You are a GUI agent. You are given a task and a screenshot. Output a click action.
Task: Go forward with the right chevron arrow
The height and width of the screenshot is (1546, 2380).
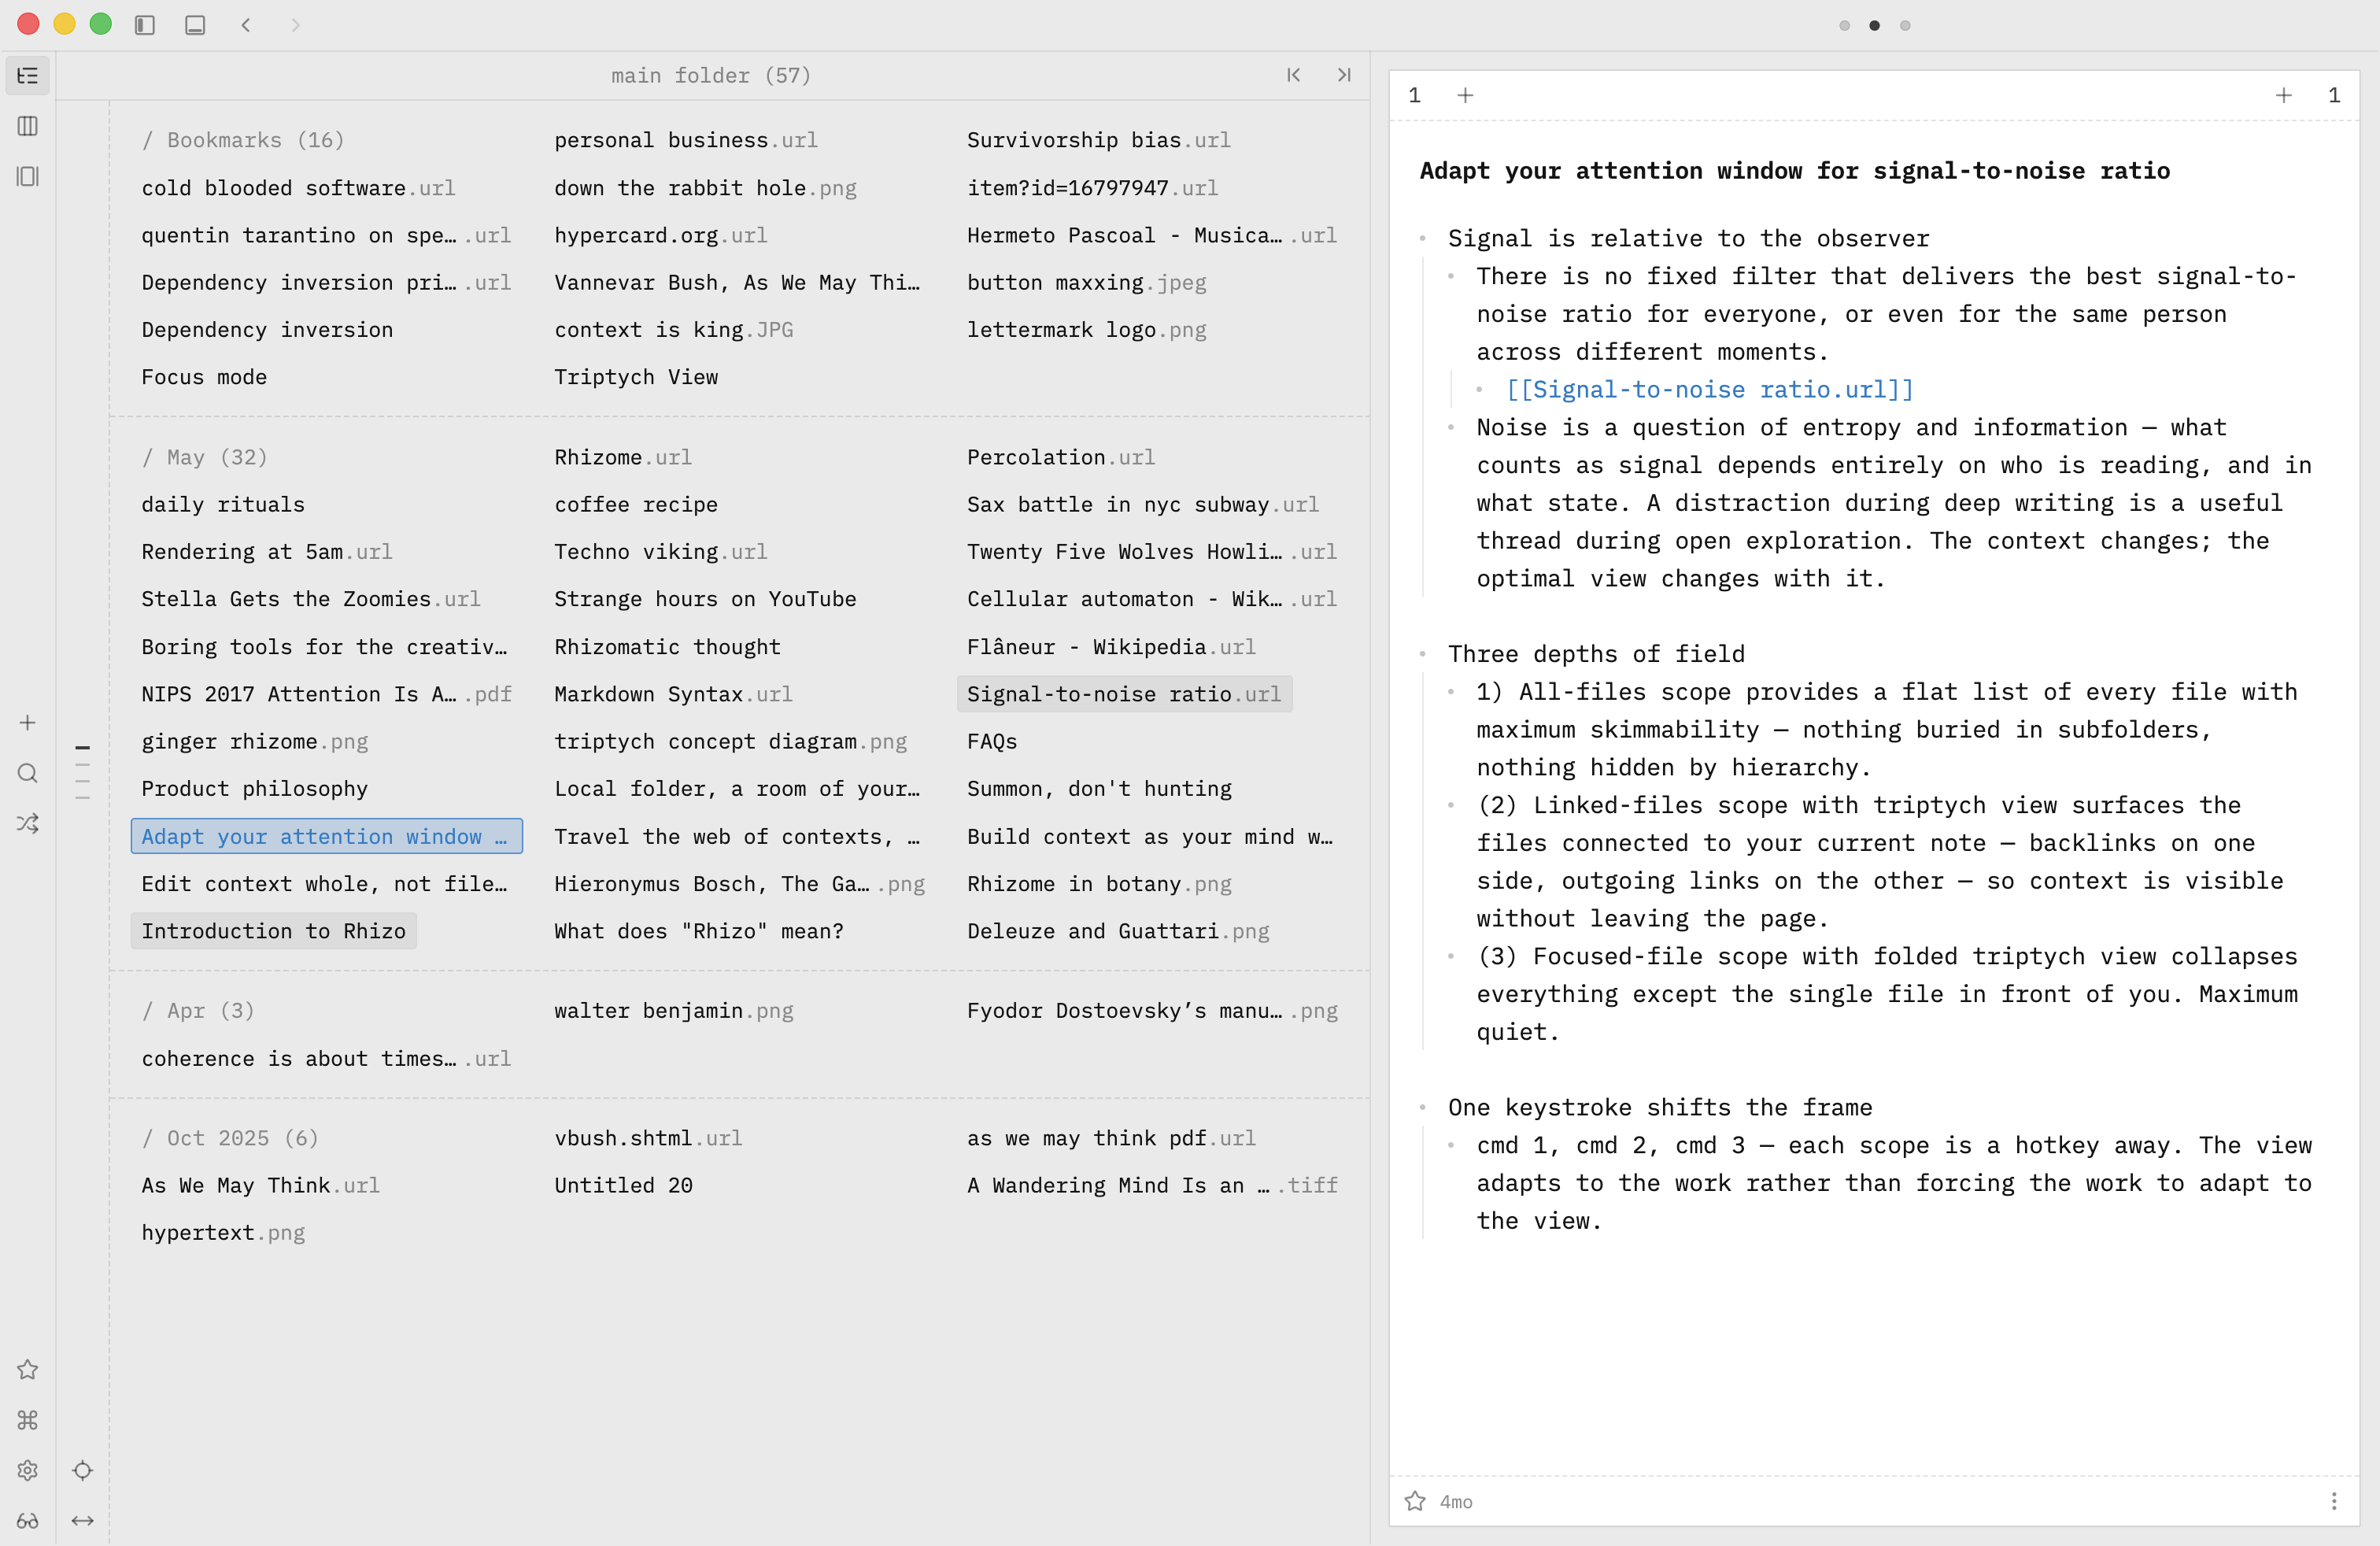tap(295, 25)
